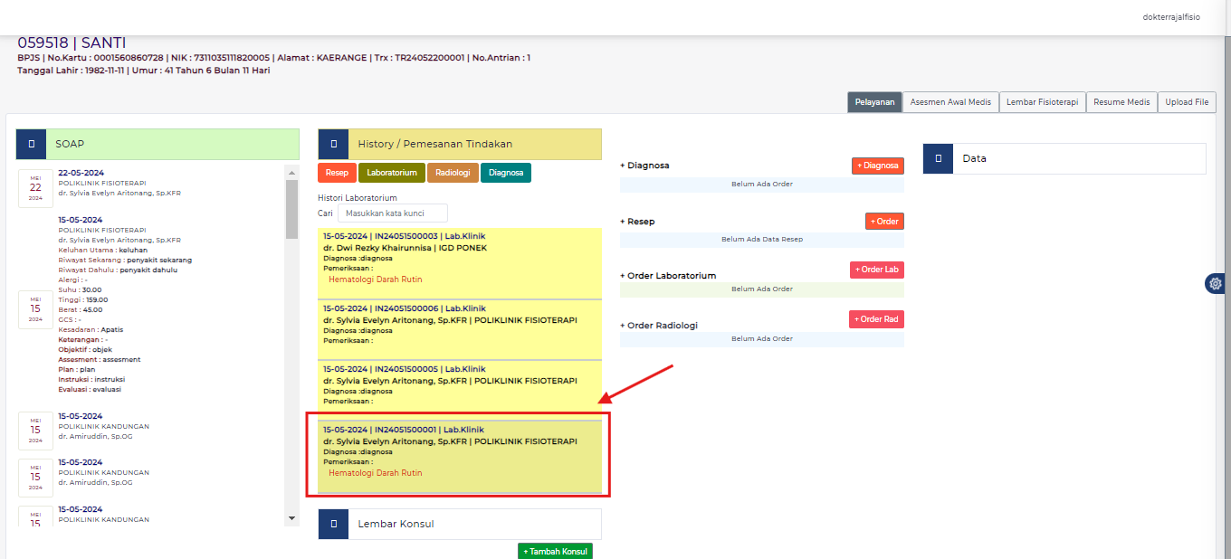The height and width of the screenshot is (559, 1231).
Task: Open the Resume Medis tab
Action: click(1121, 102)
